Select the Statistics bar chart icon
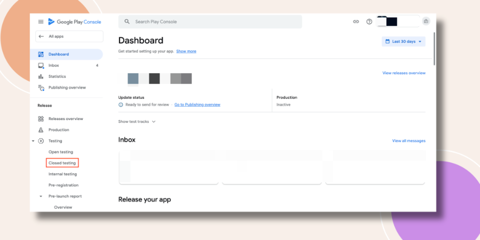This screenshot has height=240, width=480. click(x=41, y=76)
